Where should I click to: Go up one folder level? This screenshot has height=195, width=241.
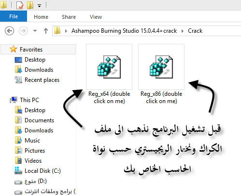(x=46, y=31)
